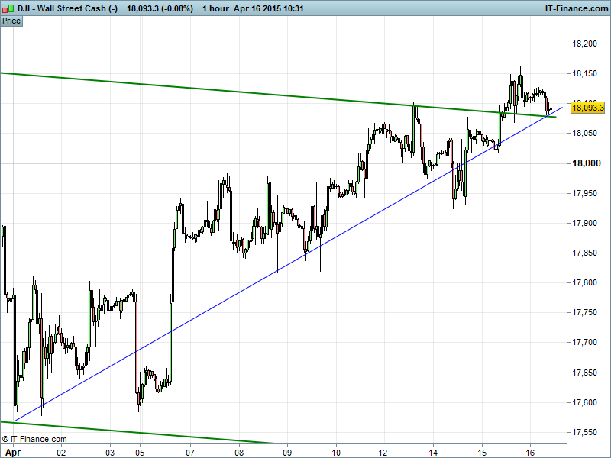Click the 09 date marker on time axis
611x458 pixels.
tap(286, 452)
